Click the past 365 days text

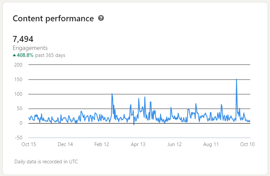click(x=50, y=55)
